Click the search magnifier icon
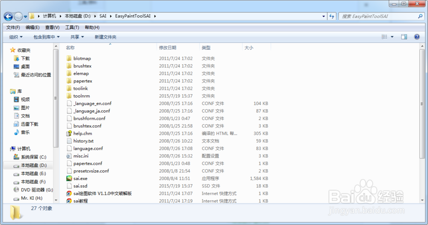 click(x=420, y=16)
